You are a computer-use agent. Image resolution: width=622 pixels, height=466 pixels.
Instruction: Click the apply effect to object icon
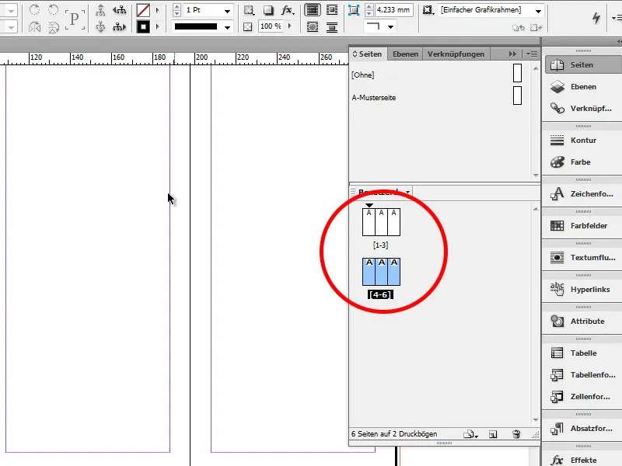(249, 10)
